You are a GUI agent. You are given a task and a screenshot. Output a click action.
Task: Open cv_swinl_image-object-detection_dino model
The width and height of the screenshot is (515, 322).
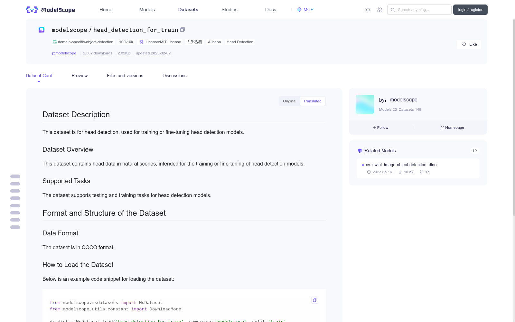click(x=401, y=165)
